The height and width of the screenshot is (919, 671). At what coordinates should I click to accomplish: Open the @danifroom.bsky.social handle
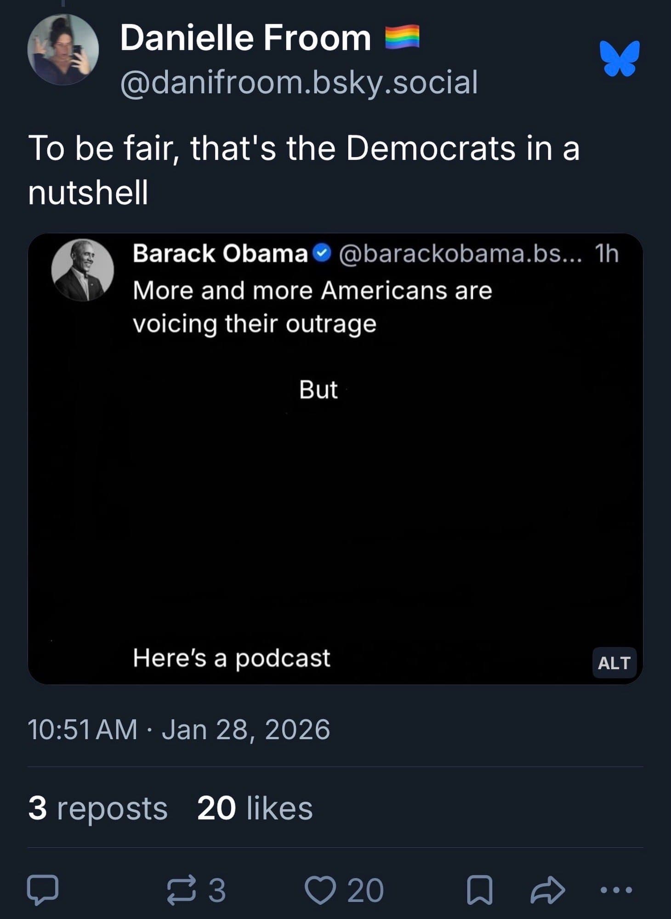299,83
